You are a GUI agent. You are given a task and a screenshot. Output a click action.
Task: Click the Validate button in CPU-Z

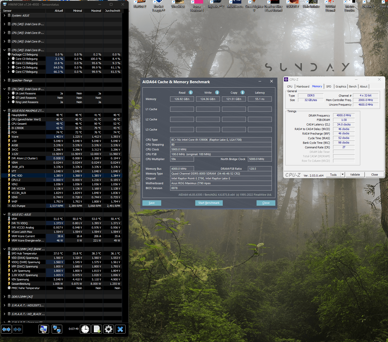355,175
